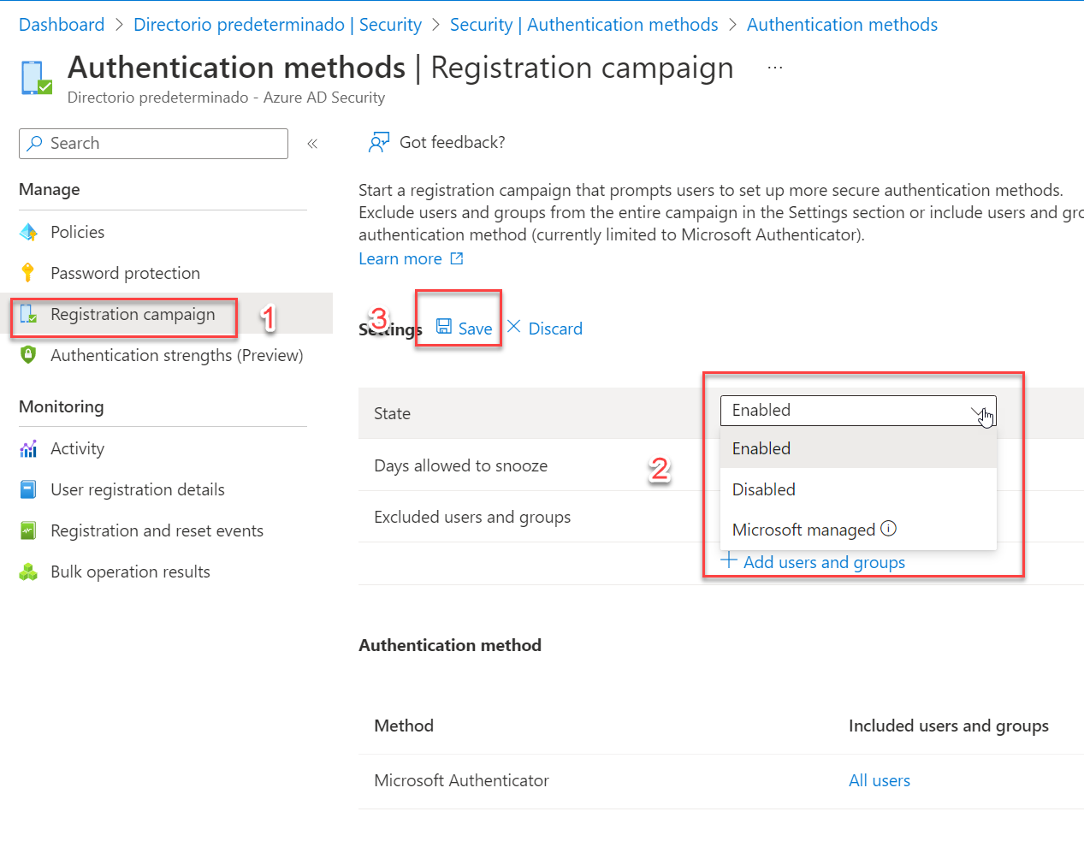
Task: Open the Learn more link
Action: 400,258
